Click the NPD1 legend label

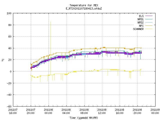point(140,19)
